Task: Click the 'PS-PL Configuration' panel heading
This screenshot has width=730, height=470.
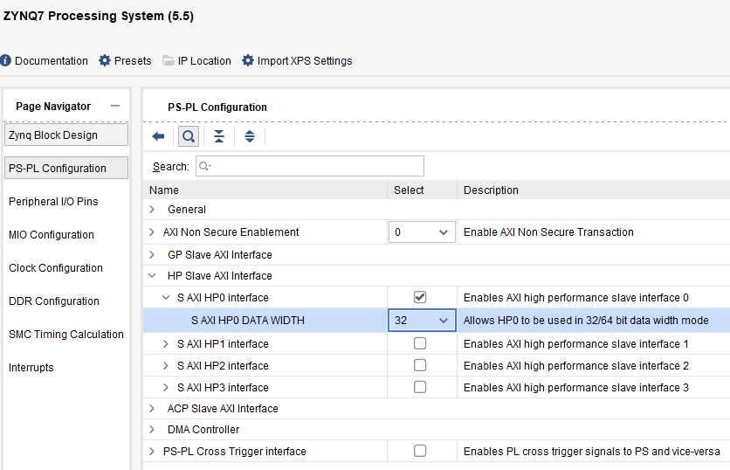Action: tap(217, 107)
